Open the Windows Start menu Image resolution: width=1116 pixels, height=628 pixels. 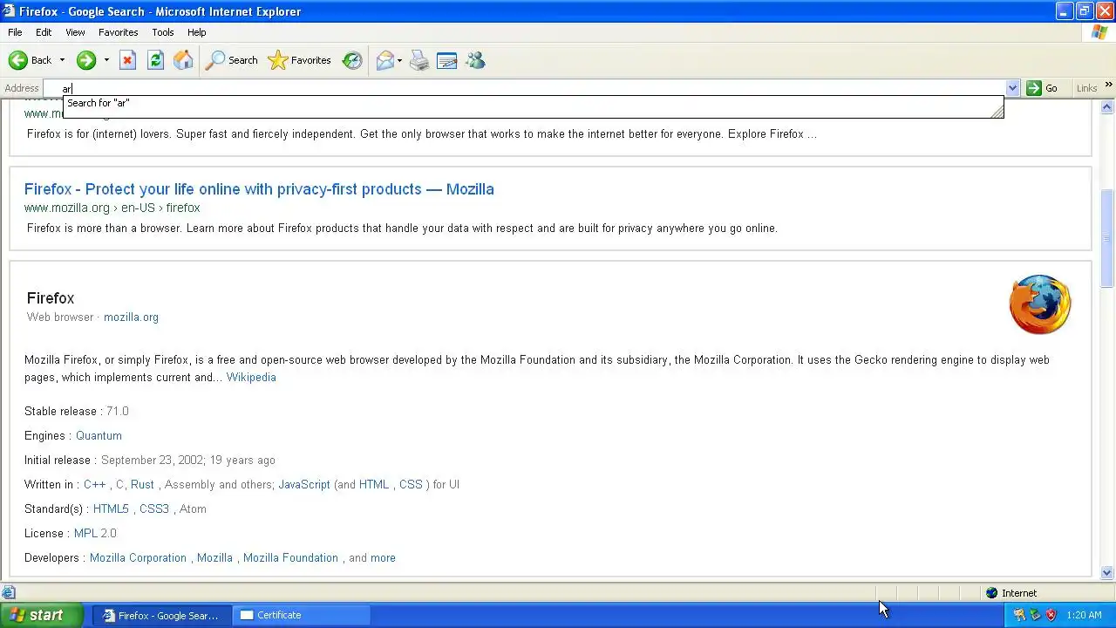42,615
